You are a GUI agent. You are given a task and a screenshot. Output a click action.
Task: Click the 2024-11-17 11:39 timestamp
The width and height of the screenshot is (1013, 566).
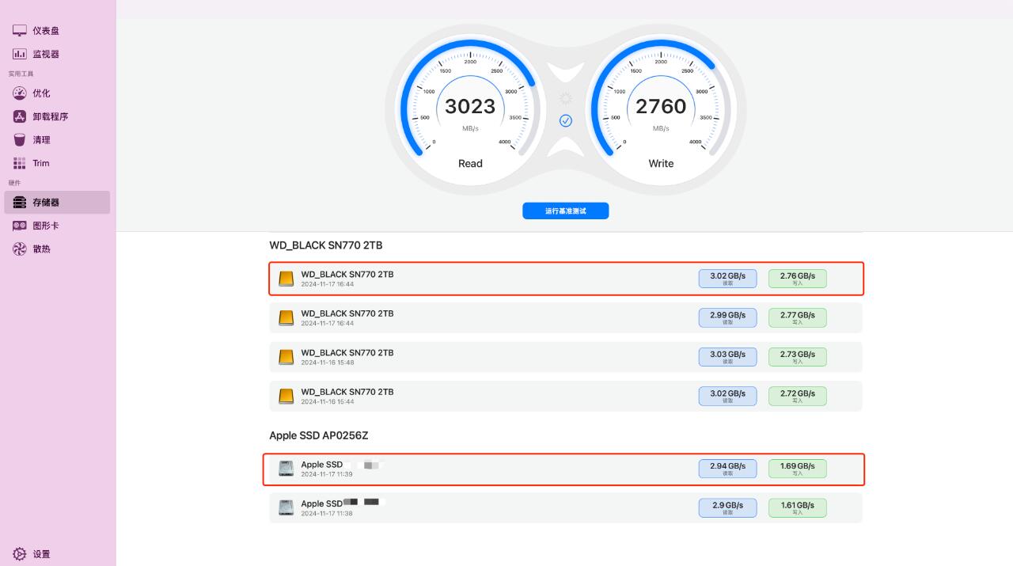[327, 474]
